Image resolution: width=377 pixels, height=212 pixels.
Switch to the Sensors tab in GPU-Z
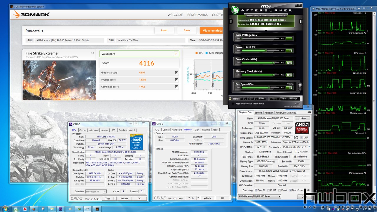(258, 112)
